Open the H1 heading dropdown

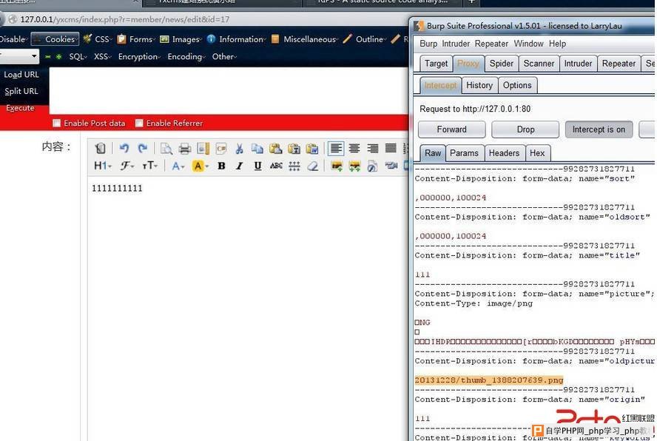103,166
